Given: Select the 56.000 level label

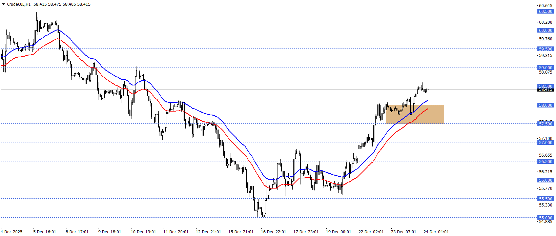Looking at the screenshot, I should [x=545, y=180].
